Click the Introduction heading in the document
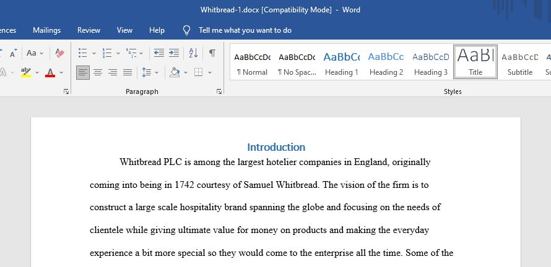This screenshot has width=551, height=267. coord(276,147)
